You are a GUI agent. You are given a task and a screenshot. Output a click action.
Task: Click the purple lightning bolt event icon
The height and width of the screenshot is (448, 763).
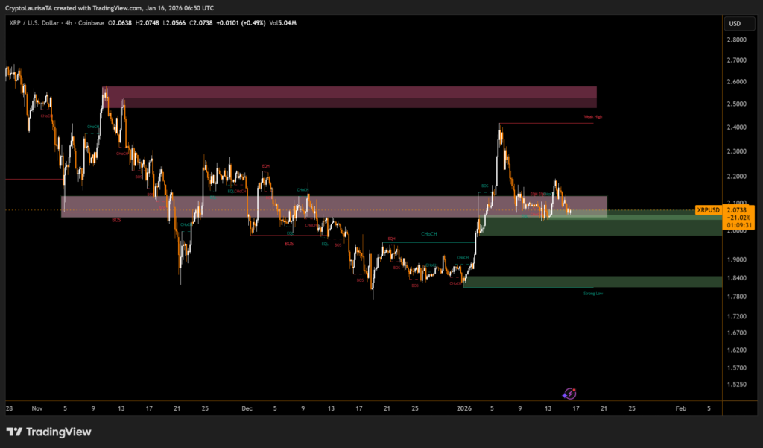click(570, 393)
